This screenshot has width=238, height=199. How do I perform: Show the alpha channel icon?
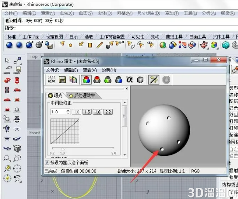click(x=129, y=79)
